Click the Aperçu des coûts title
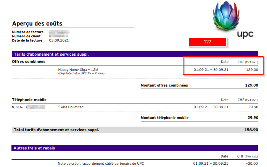This screenshot has height=167, width=267. 37,24
